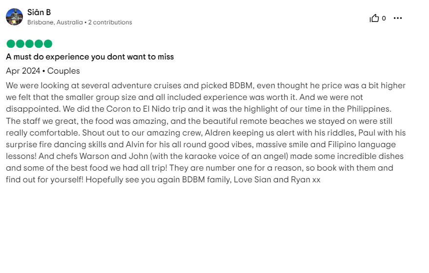
Task: Open Siân B's profile avatar picture
Action: pyautogui.click(x=14, y=17)
